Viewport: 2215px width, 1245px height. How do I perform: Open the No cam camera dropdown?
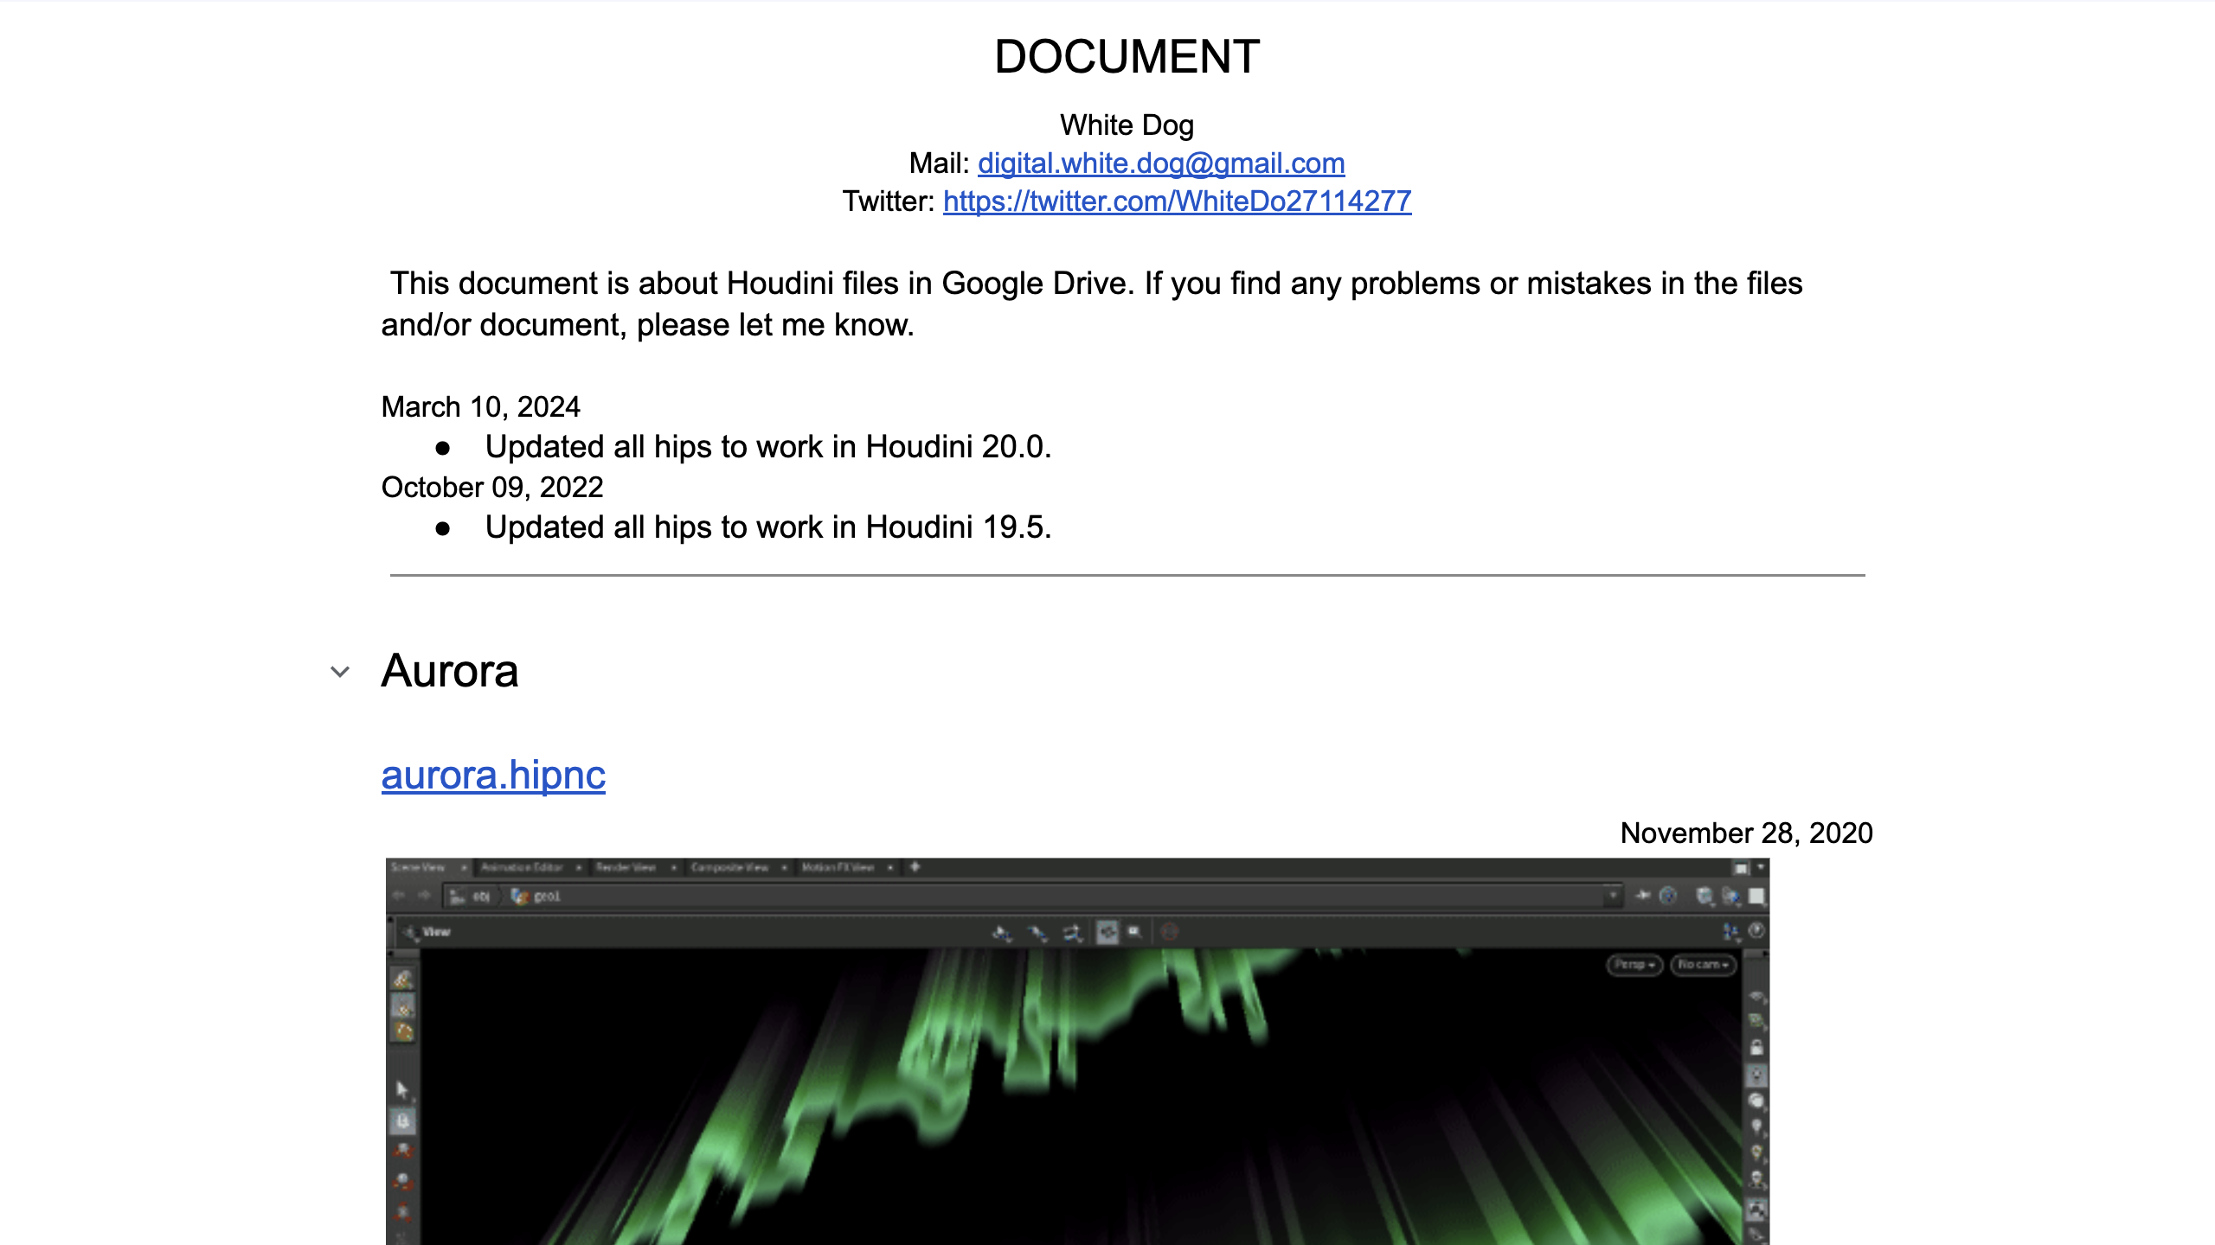click(1702, 964)
